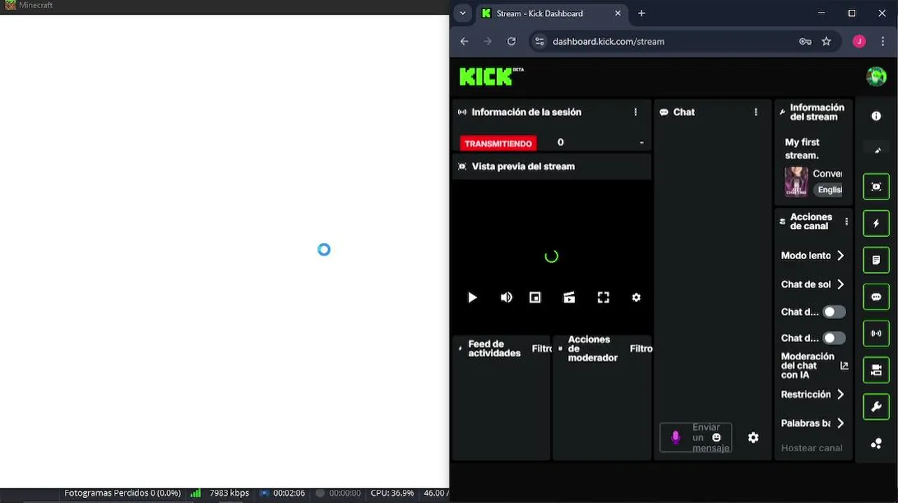Toggle the wrench widget icon in the sidebar
This screenshot has width=898, height=503.
(x=876, y=407)
